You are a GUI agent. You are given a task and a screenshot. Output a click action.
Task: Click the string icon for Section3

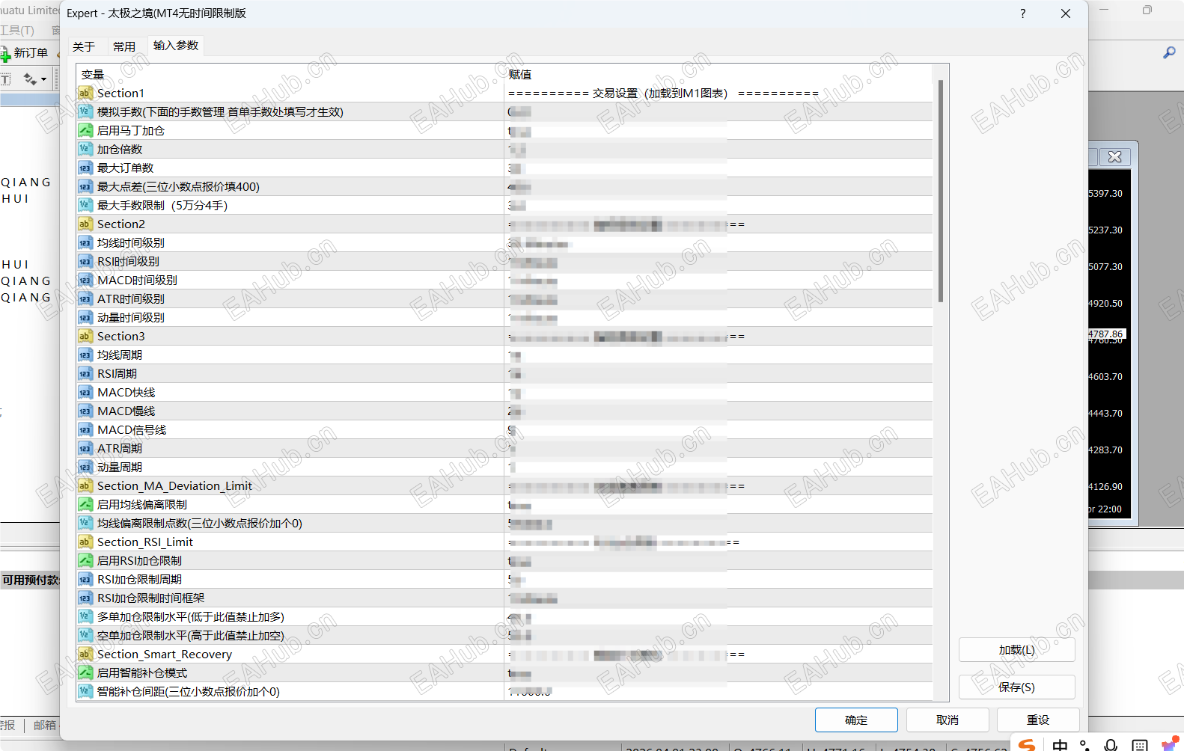tap(85, 336)
